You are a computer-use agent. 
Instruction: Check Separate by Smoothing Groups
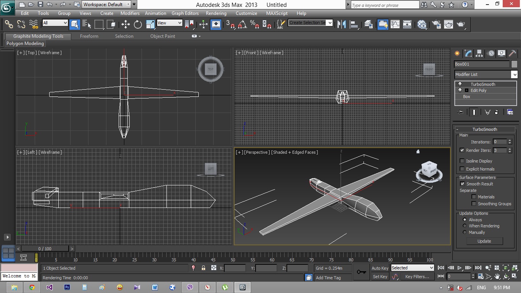[474, 204]
